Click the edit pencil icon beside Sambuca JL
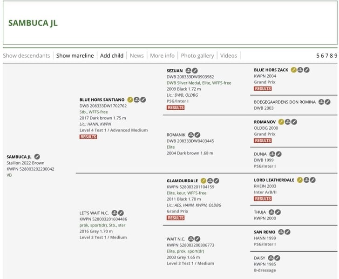 click(37, 157)
